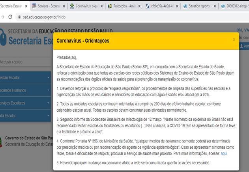The width and height of the screenshot is (249, 172).
Task: Click the cfb8e39a tab favicon
Action: 147,6
